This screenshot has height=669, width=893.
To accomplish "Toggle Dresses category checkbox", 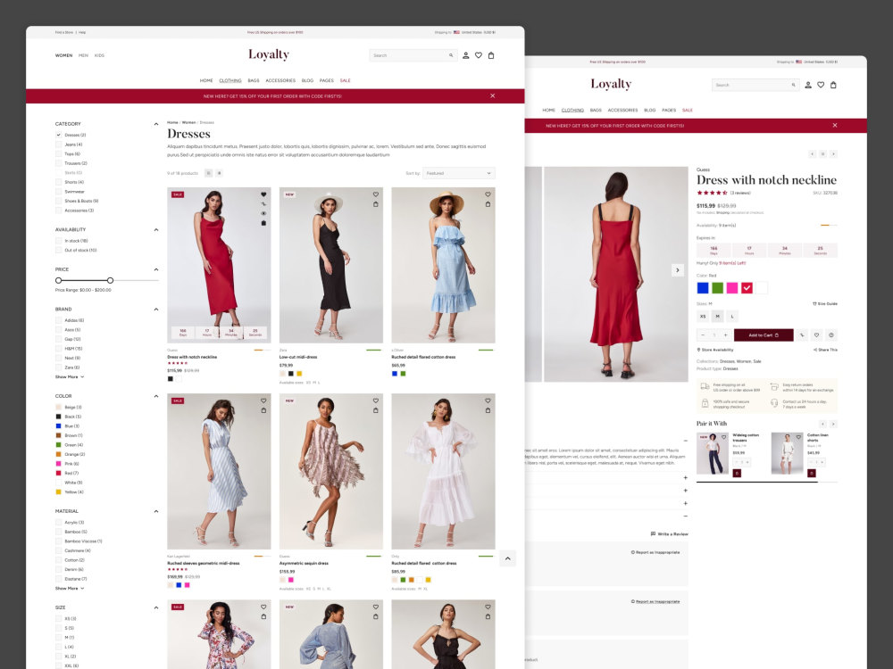I will pos(58,135).
